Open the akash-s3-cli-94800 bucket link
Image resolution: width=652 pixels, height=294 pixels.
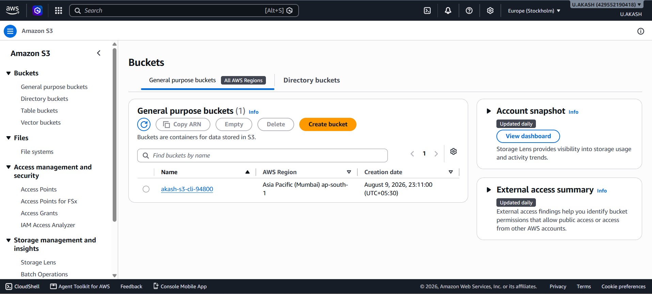pos(187,189)
